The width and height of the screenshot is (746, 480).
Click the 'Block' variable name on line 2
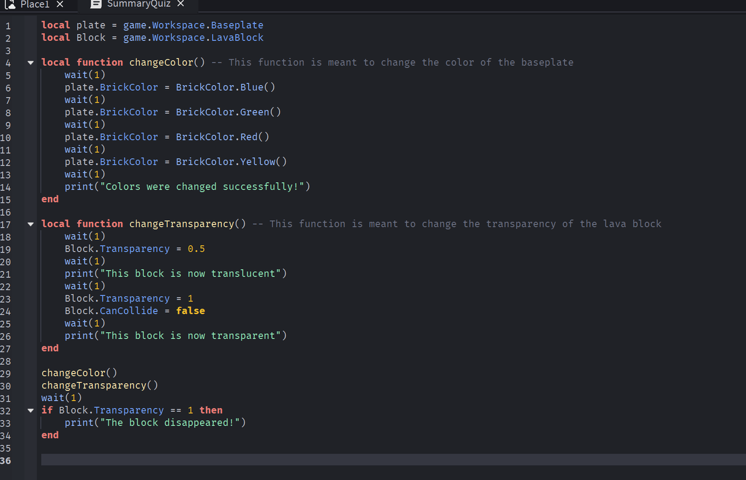(x=91, y=38)
